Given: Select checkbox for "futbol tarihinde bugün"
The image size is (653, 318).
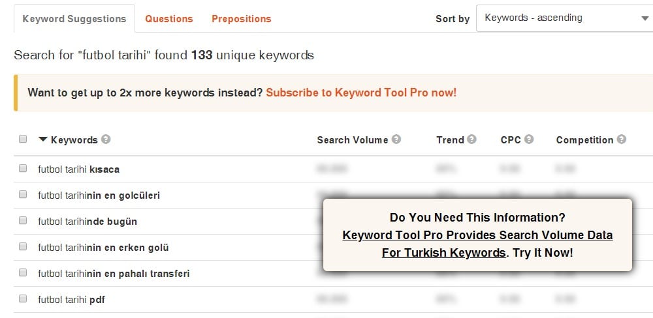Looking at the screenshot, I should pos(23,220).
